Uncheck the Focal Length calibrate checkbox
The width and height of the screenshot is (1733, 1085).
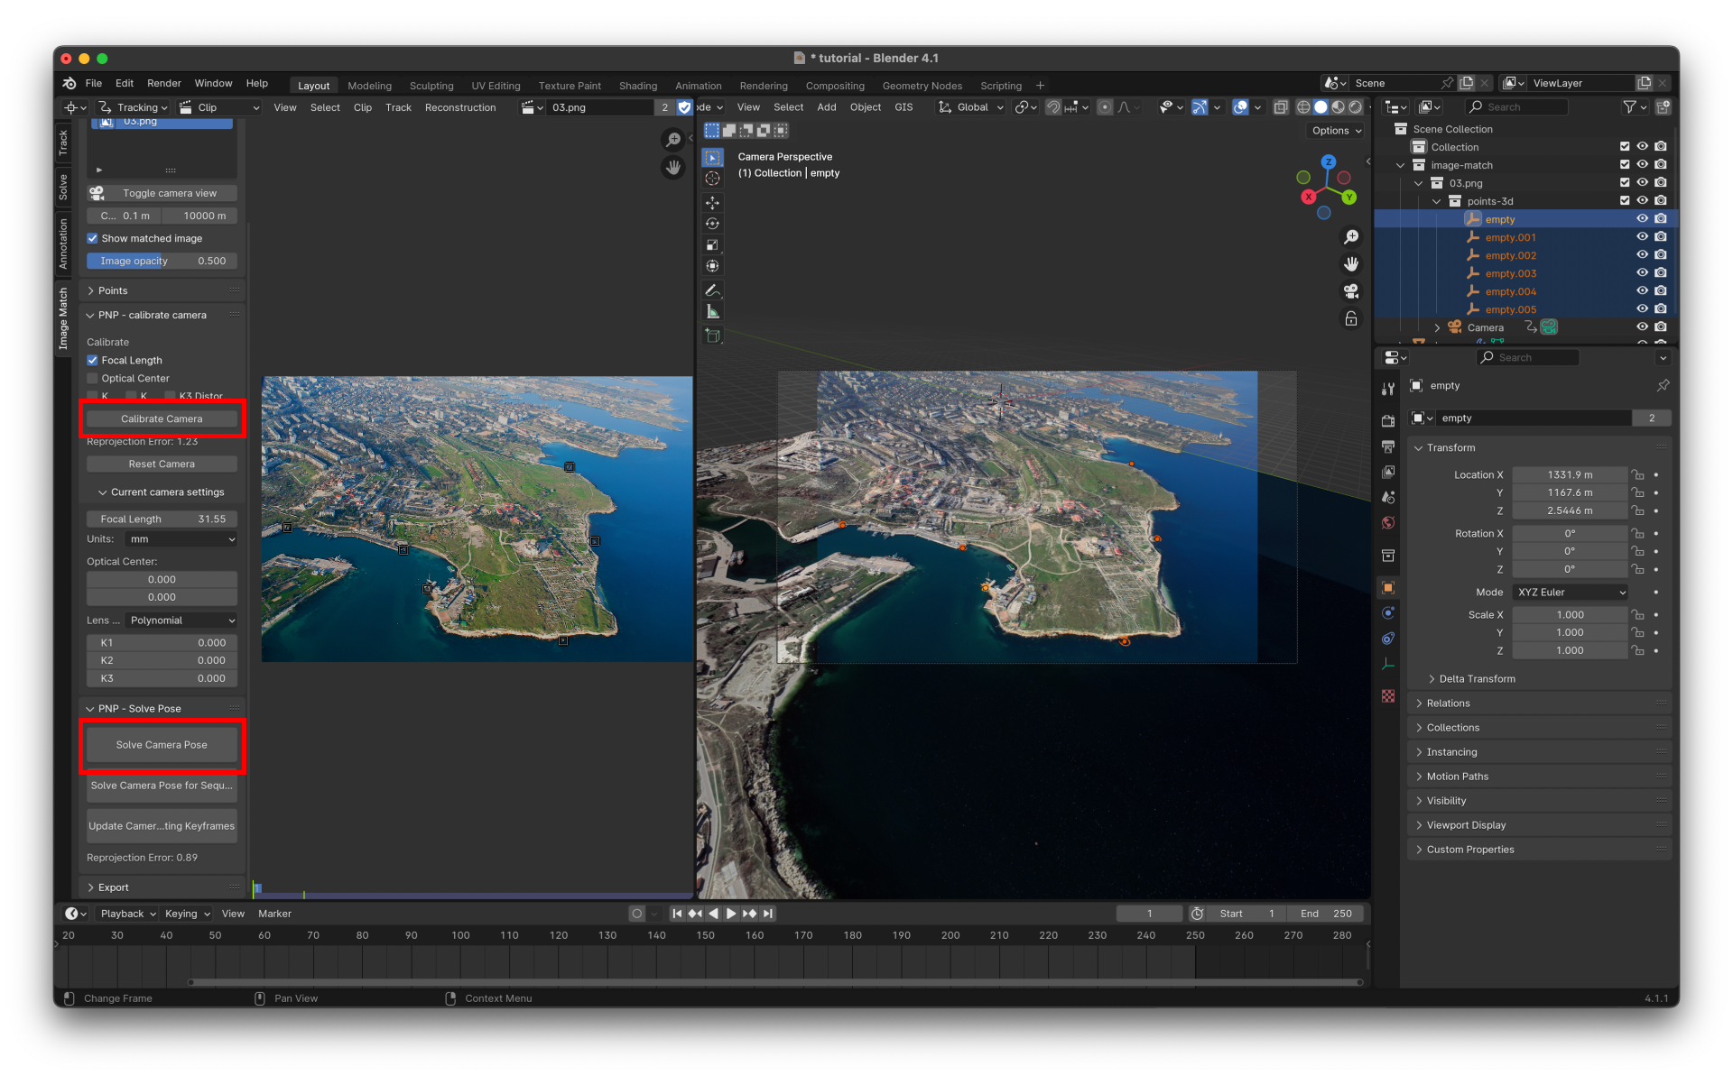92,360
